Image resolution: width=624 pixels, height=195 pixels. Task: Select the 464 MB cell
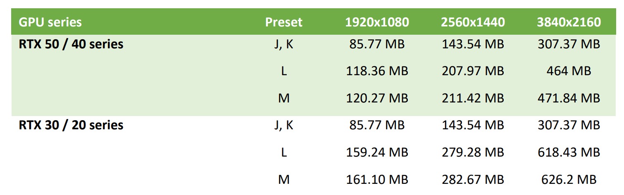pos(569,71)
